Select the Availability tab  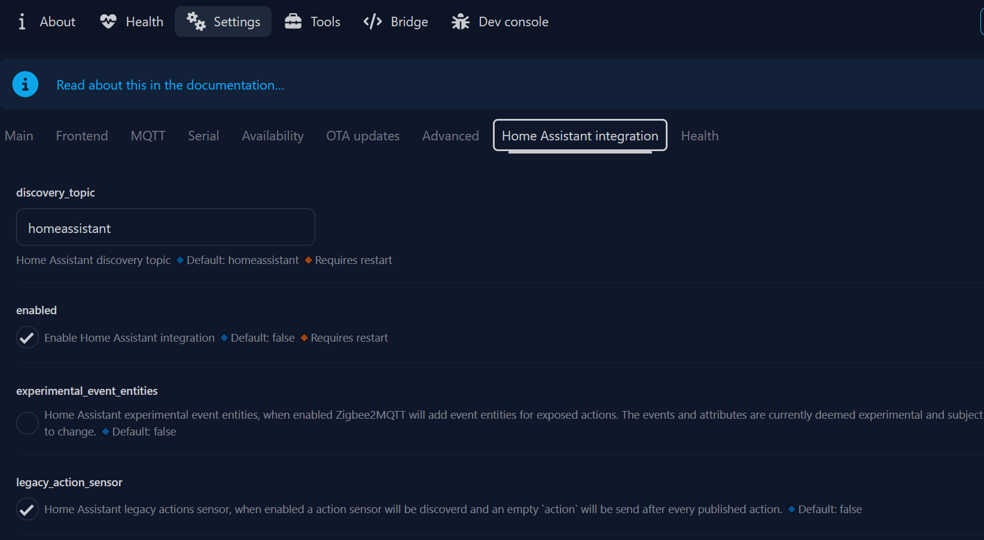(x=273, y=136)
